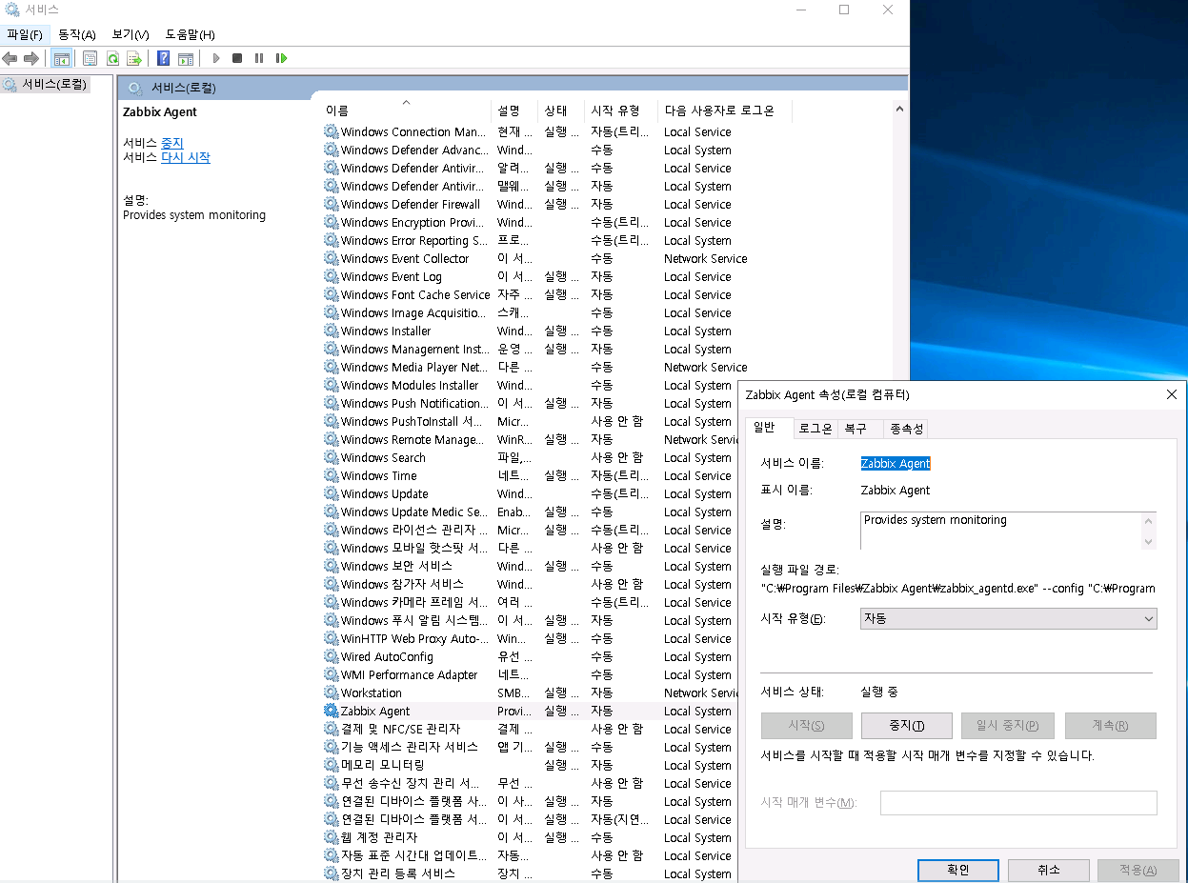1188x883 pixels.
Task: Select the Windows 보안 서비스 row
Action: [x=396, y=566]
